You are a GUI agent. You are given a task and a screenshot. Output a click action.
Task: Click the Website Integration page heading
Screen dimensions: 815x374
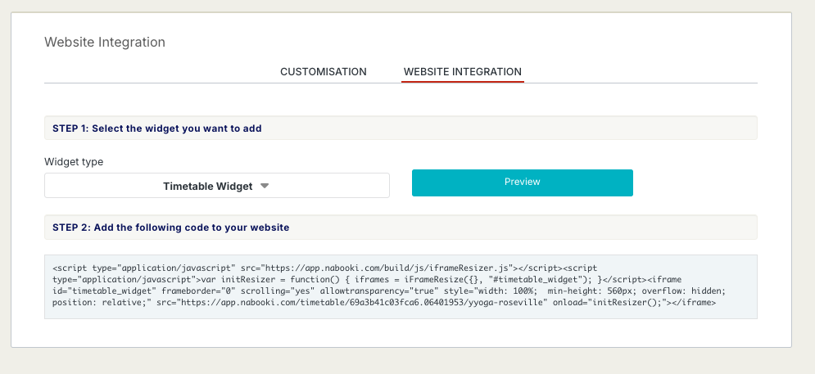click(x=105, y=42)
